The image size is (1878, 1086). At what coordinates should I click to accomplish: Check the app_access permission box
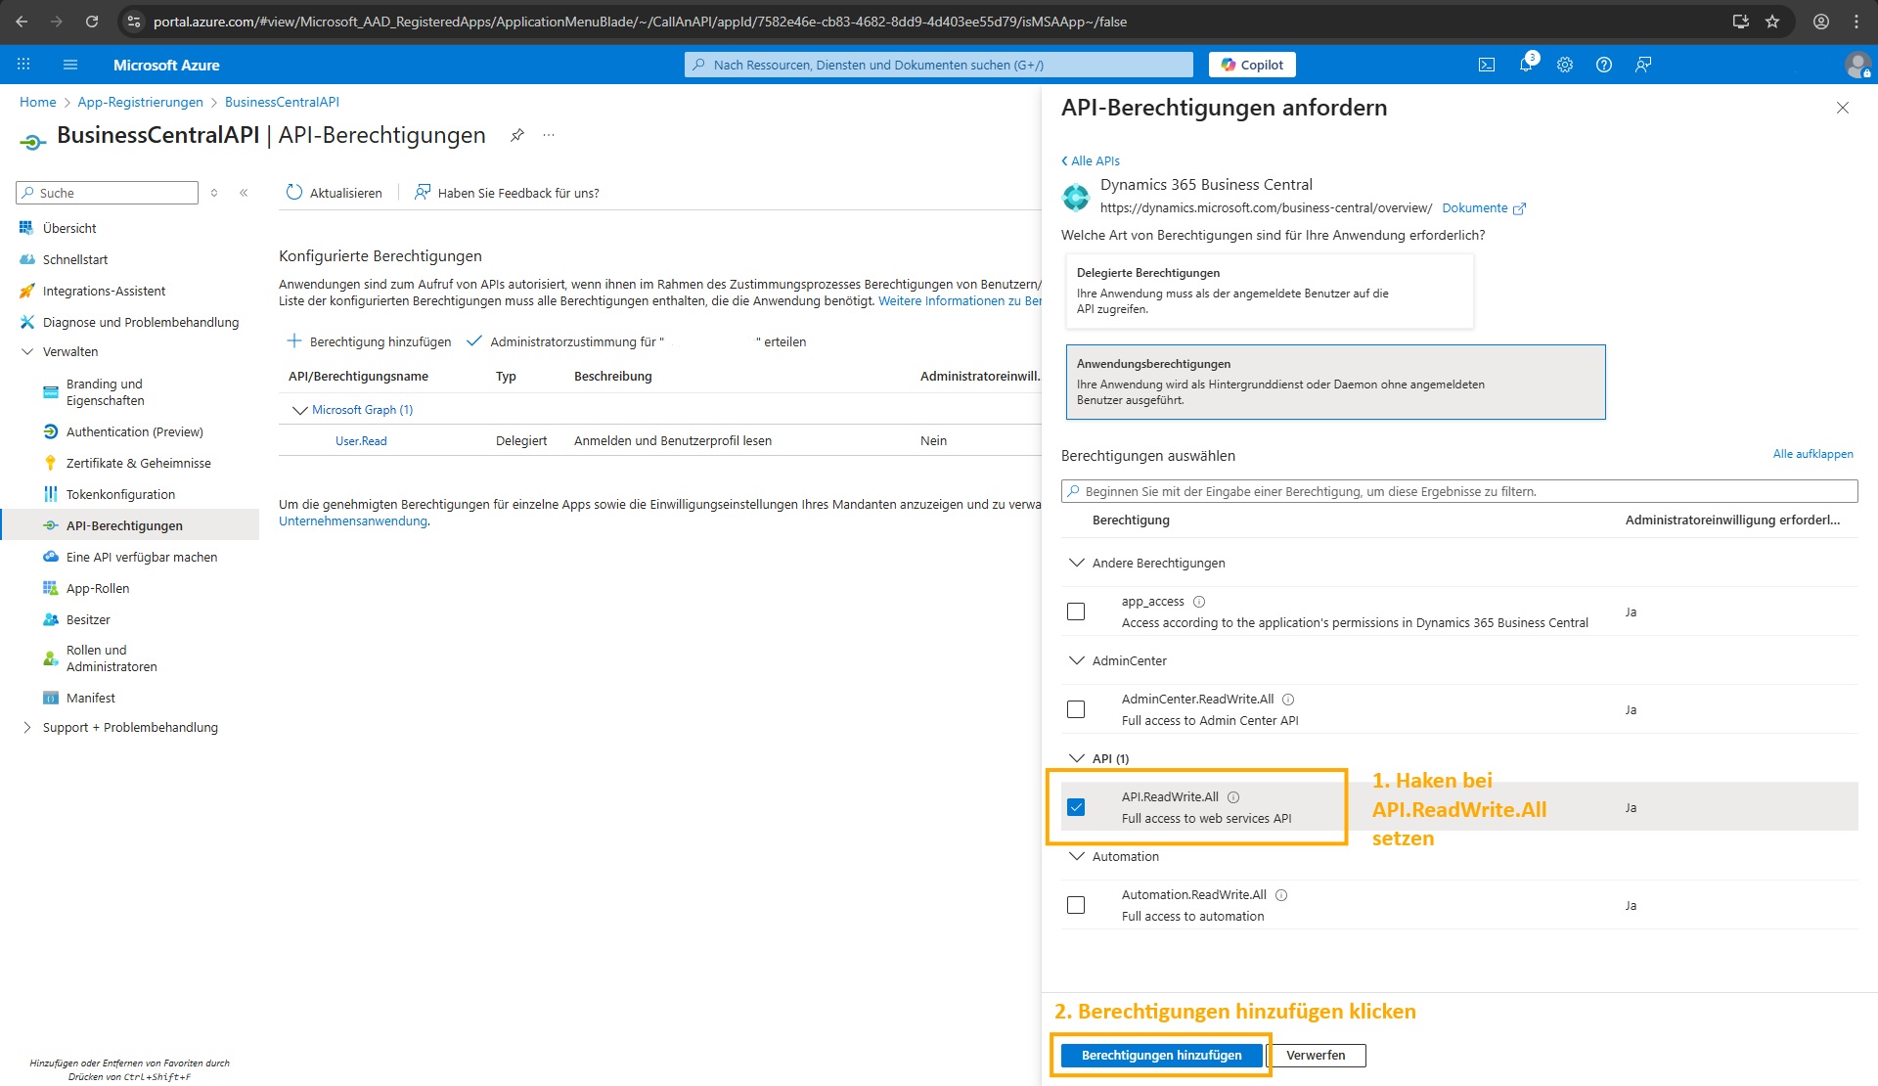1076,611
